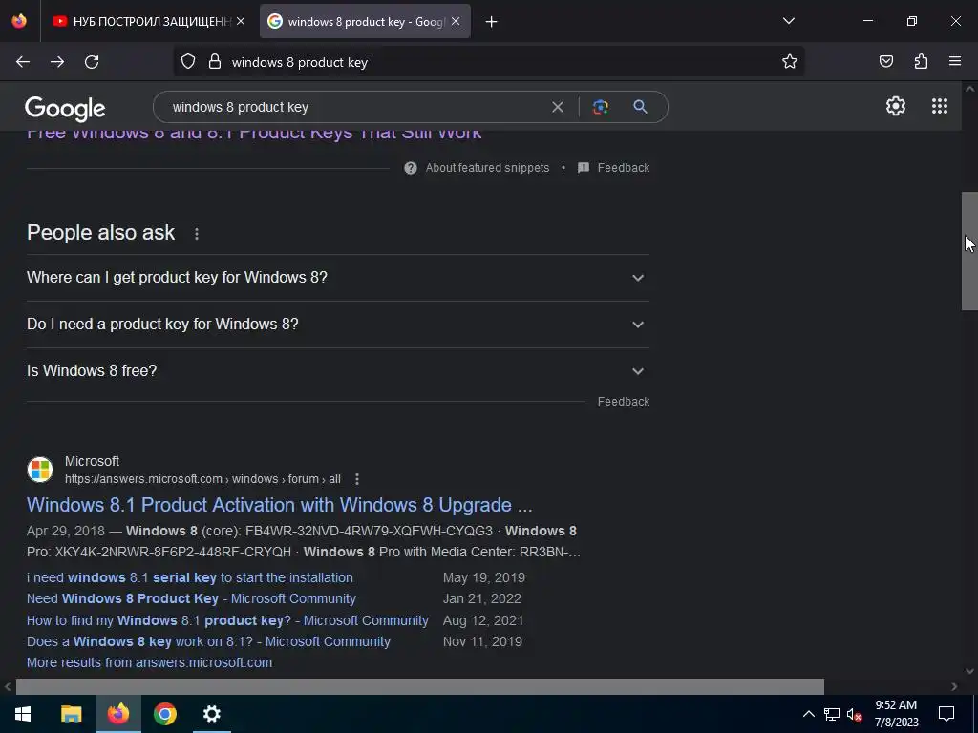Open the list all tabs dropdown
This screenshot has height=733, width=978.
[x=788, y=21]
